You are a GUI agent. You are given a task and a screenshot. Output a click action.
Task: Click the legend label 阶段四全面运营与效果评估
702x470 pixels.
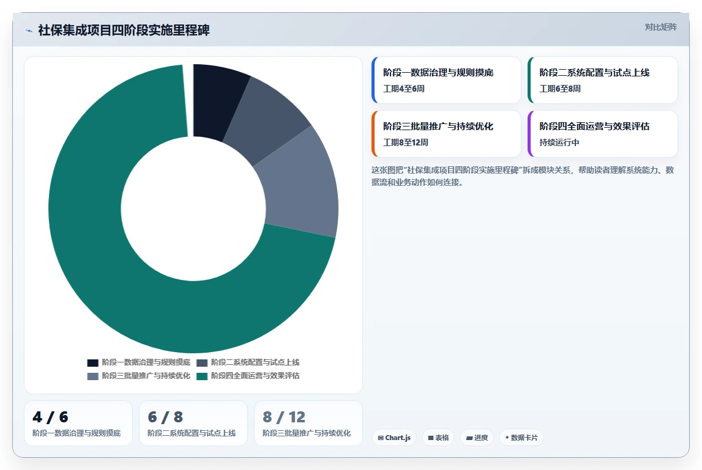tap(255, 376)
